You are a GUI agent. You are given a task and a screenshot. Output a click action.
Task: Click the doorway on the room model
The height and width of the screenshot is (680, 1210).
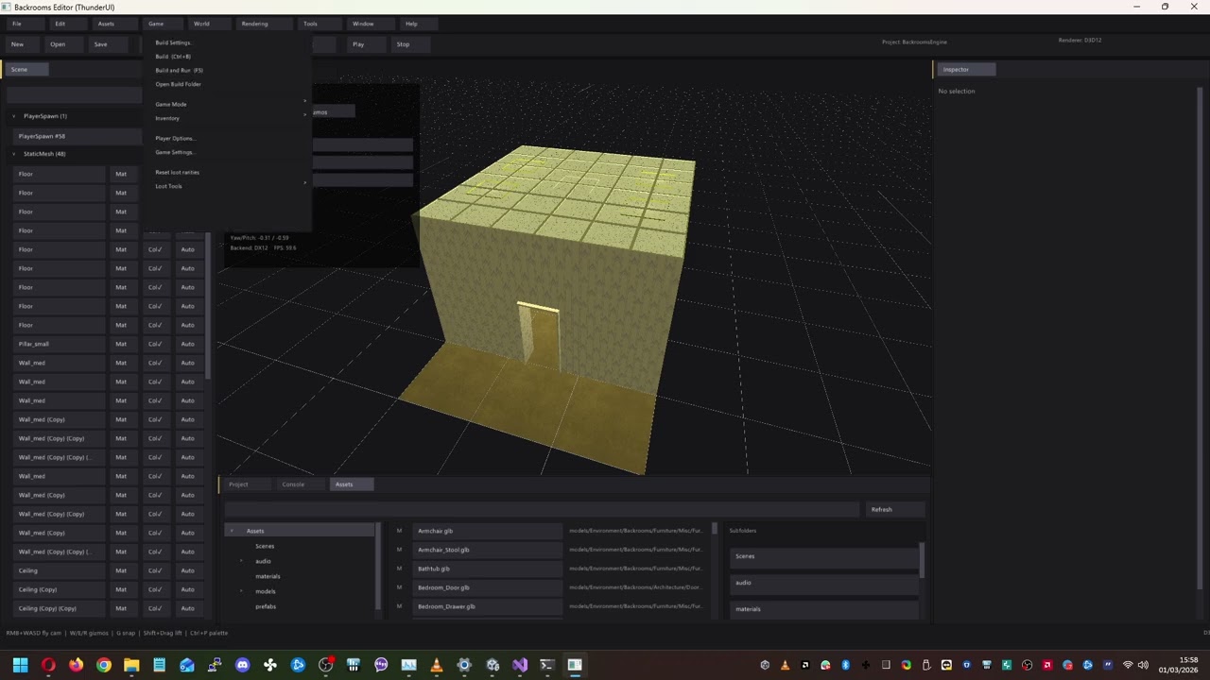(538, 335)
